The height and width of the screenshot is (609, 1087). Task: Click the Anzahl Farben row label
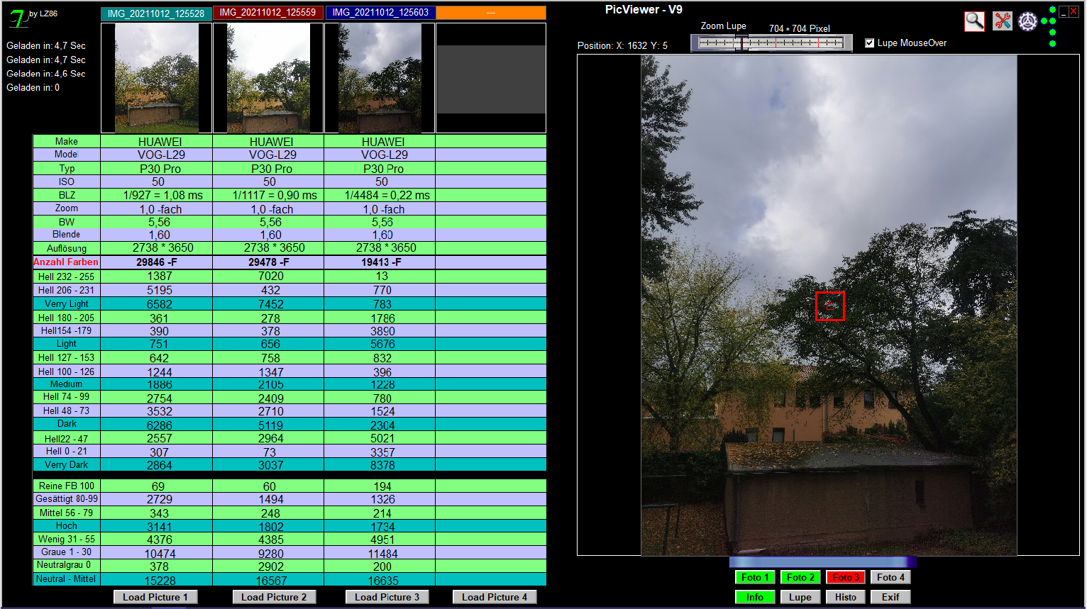coord(66,262)
